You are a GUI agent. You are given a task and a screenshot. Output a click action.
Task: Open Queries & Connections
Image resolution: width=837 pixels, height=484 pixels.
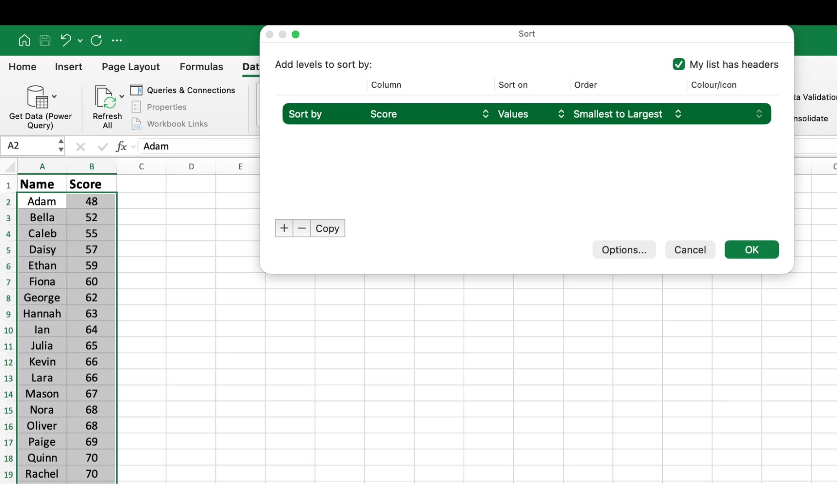(x=183, y=90)
